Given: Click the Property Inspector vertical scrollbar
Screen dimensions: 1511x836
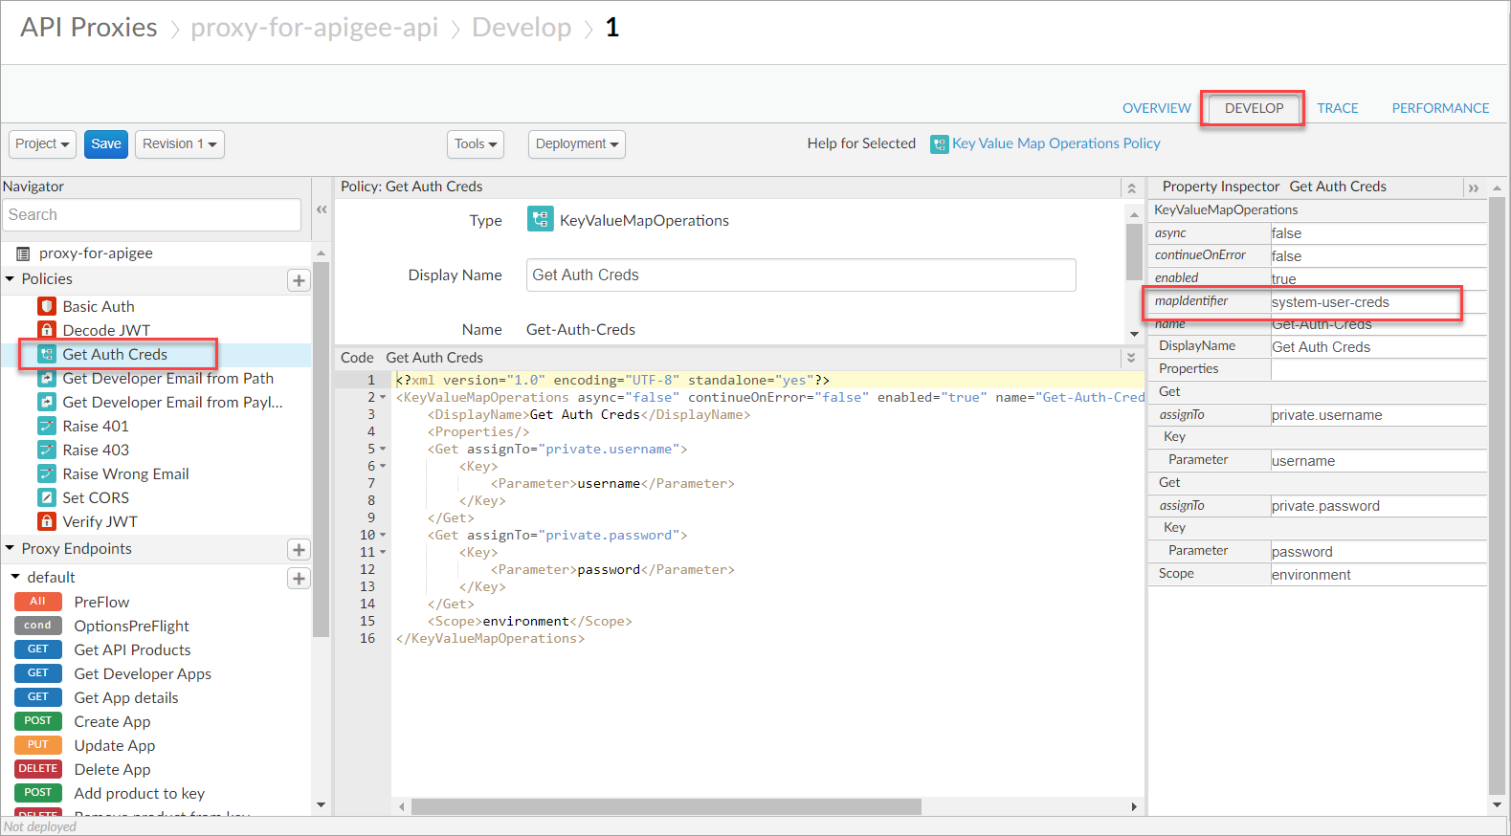Looking at the screenshot, I should (1498, 495).
